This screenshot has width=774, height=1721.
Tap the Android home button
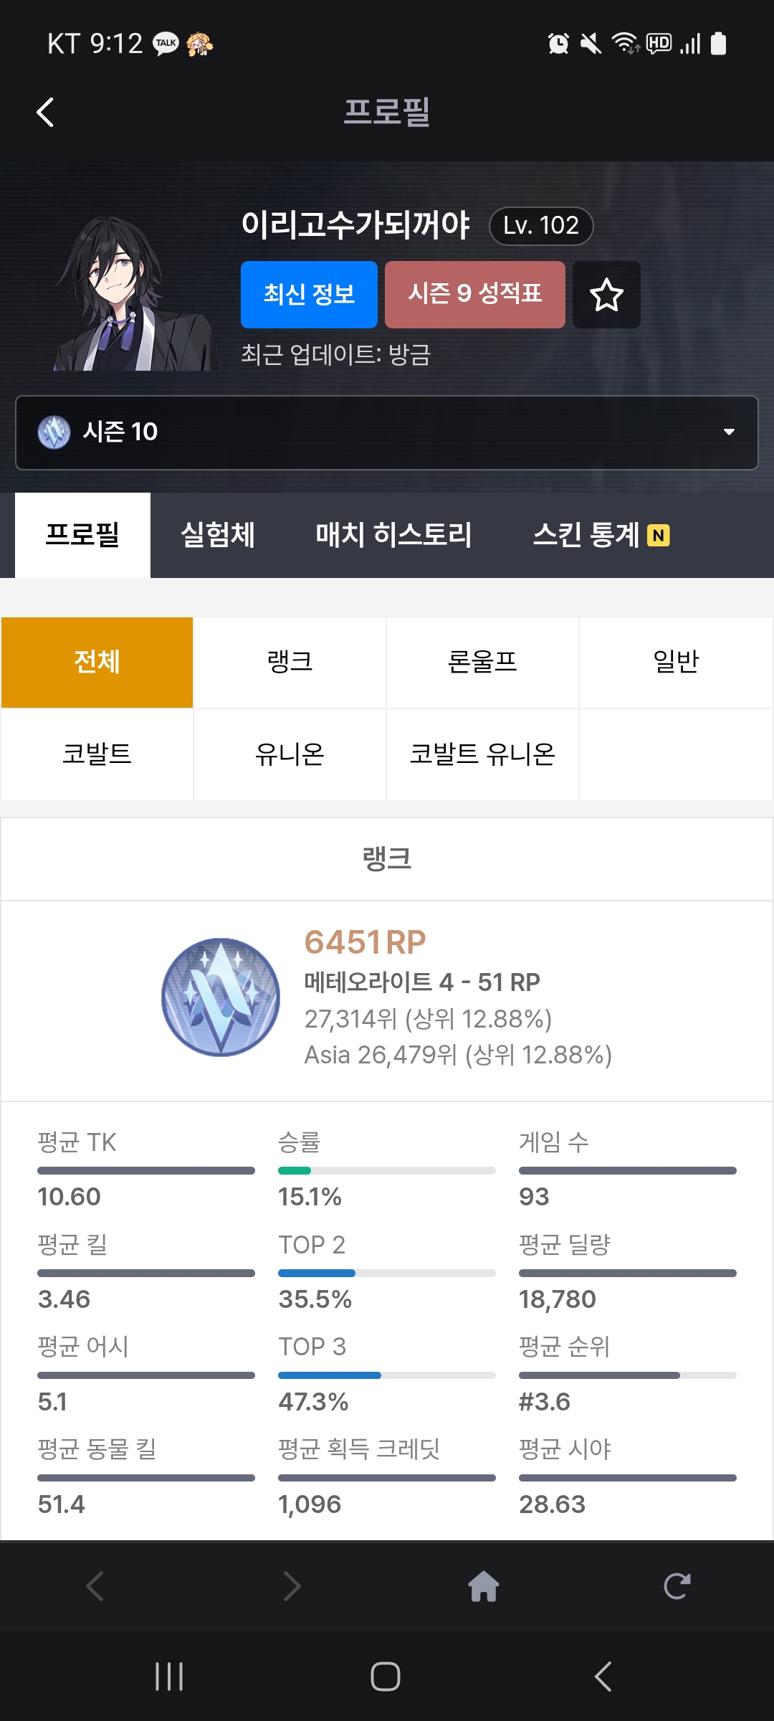pyautogui.click(x=386, y=1677)
